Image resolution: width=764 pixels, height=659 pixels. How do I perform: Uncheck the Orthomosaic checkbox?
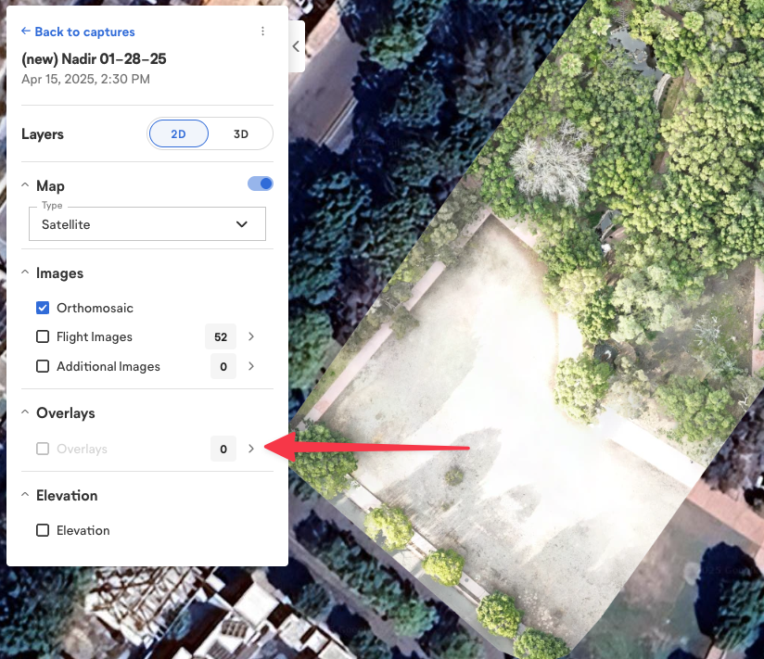(42, 308)
